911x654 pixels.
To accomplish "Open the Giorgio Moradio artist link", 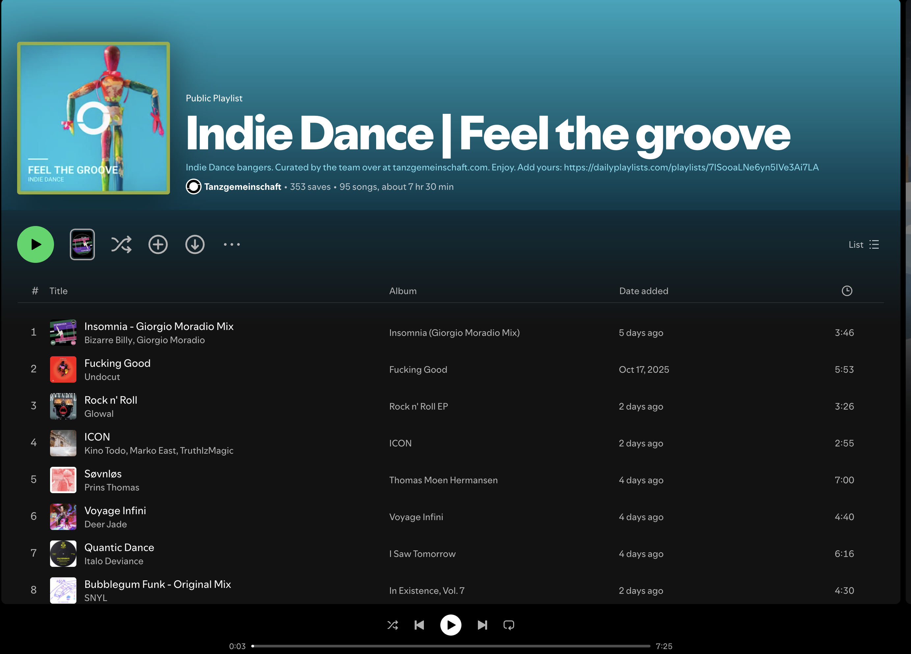I will tap(171, 340).
